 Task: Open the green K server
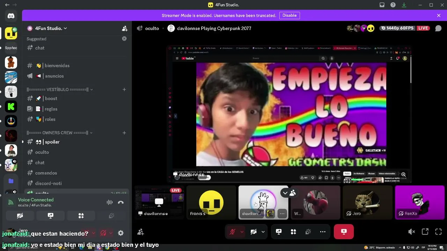11,106
